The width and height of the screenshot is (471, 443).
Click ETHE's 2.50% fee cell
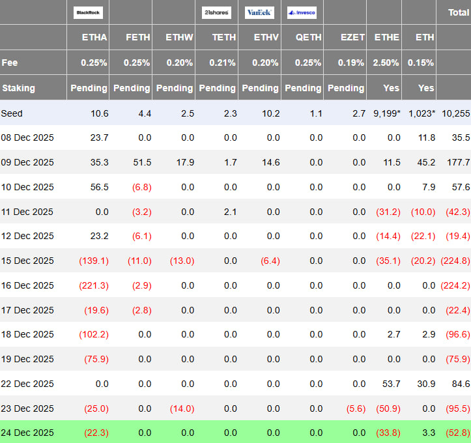(387, 63)
